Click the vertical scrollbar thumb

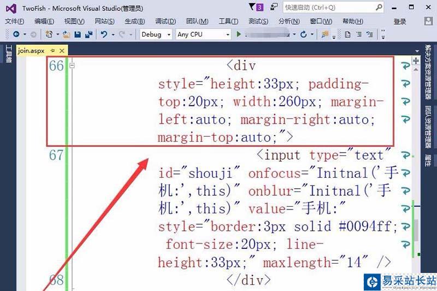tap(416, 230)
